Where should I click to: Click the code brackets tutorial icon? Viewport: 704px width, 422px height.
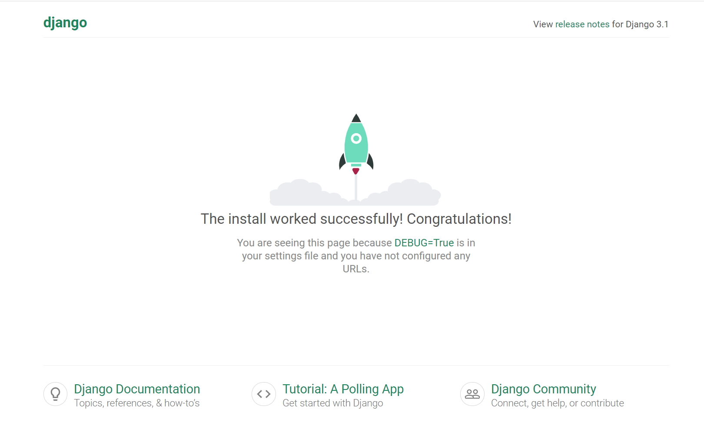[x=264, y=394]
